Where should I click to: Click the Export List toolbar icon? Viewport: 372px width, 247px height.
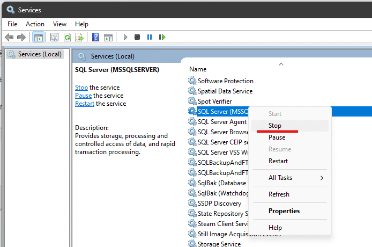79,37
